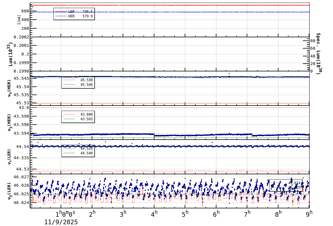Click the date label 11/9/2025
This screenshot has width=333, height=226.
[x=61, y=223]
